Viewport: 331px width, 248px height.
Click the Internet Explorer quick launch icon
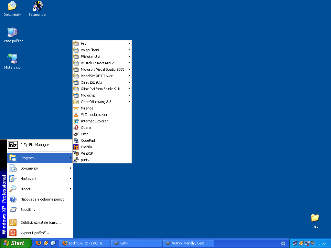point(53,243)
